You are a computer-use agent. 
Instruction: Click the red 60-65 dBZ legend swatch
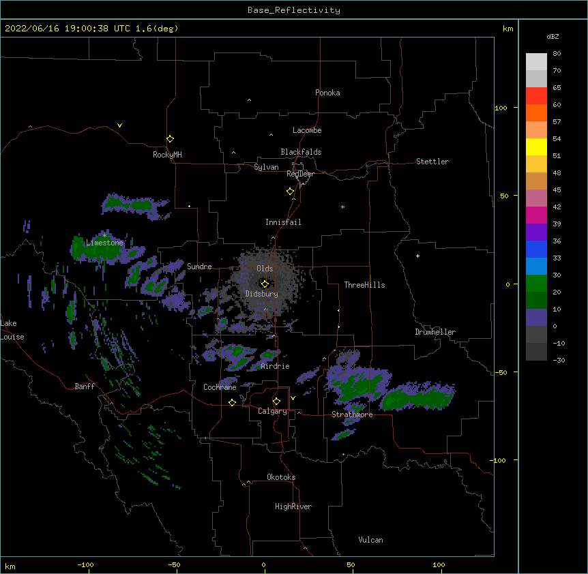point(536,95)
